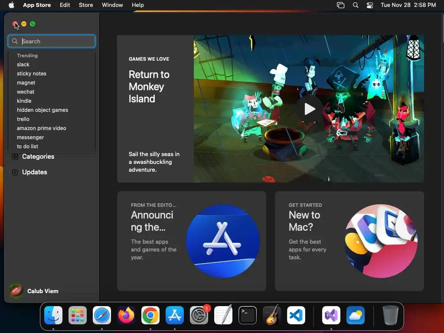444x333 pixels.
Task: Open the Announcing the… editor card
Action: pos(191,241)
